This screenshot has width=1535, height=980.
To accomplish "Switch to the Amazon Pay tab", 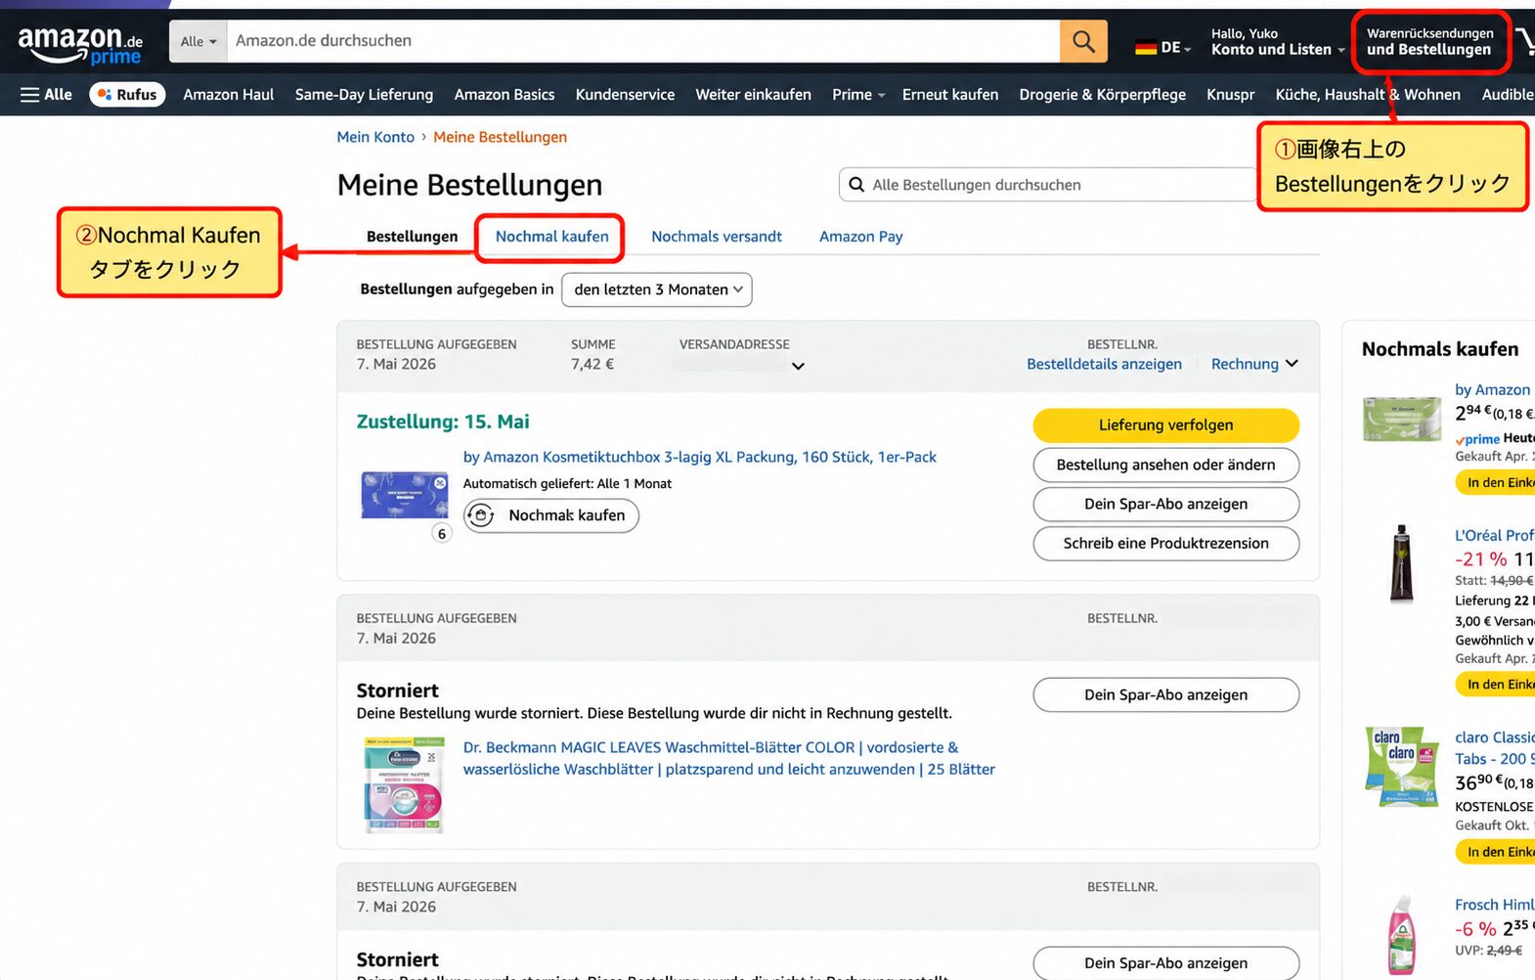I will tap(860, 237).
